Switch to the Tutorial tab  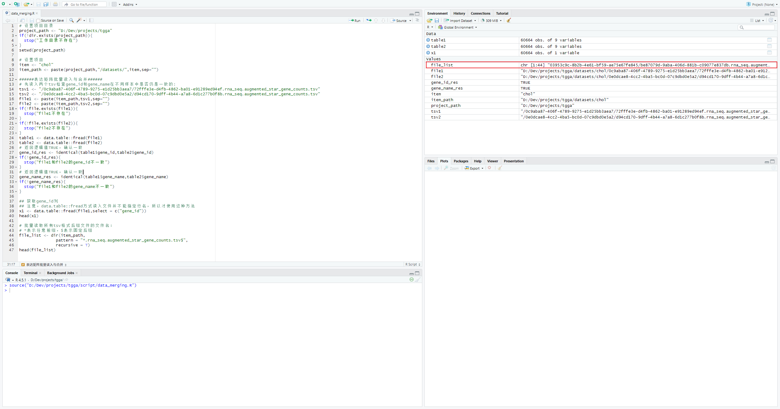502,13
